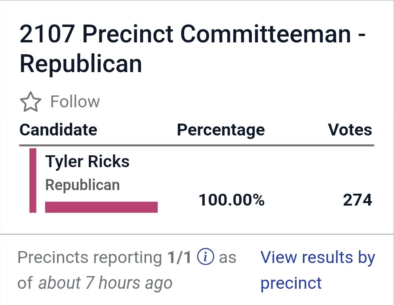Click the vertical pink party color stripe
Viewport: 394px width, 305px height.
coord(33,180)
